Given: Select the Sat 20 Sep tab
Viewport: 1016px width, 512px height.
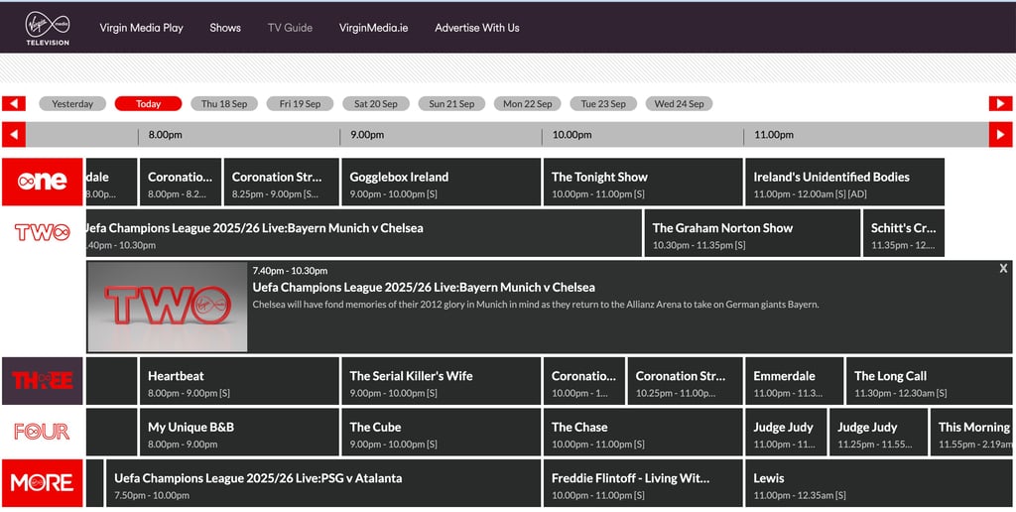Looking at the screenshot, I should [376, 104].
